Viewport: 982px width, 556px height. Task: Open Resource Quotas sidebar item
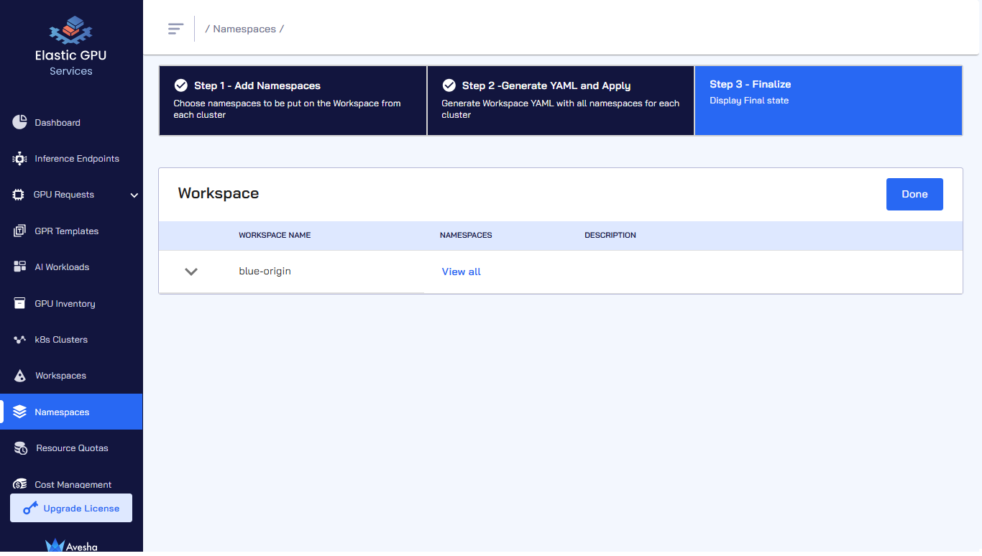tap(71, 448)
